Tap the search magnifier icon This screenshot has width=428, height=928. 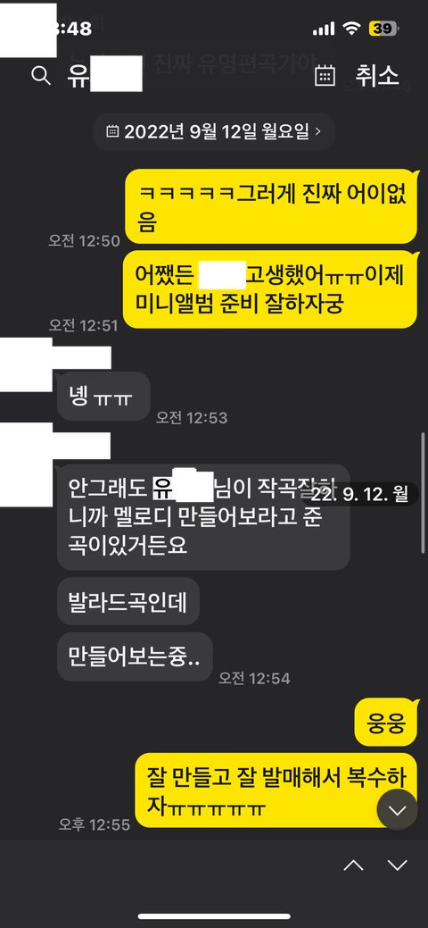[40, 76]
